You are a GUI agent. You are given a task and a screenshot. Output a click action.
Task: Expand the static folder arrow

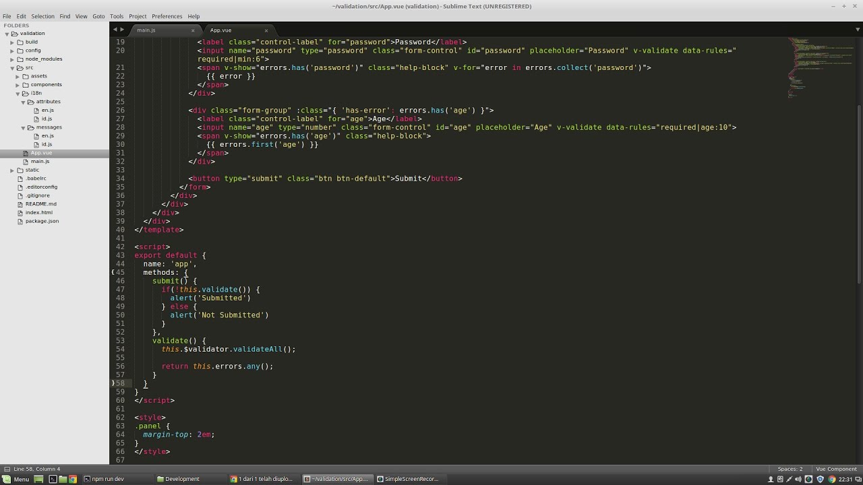pos(12,170)
